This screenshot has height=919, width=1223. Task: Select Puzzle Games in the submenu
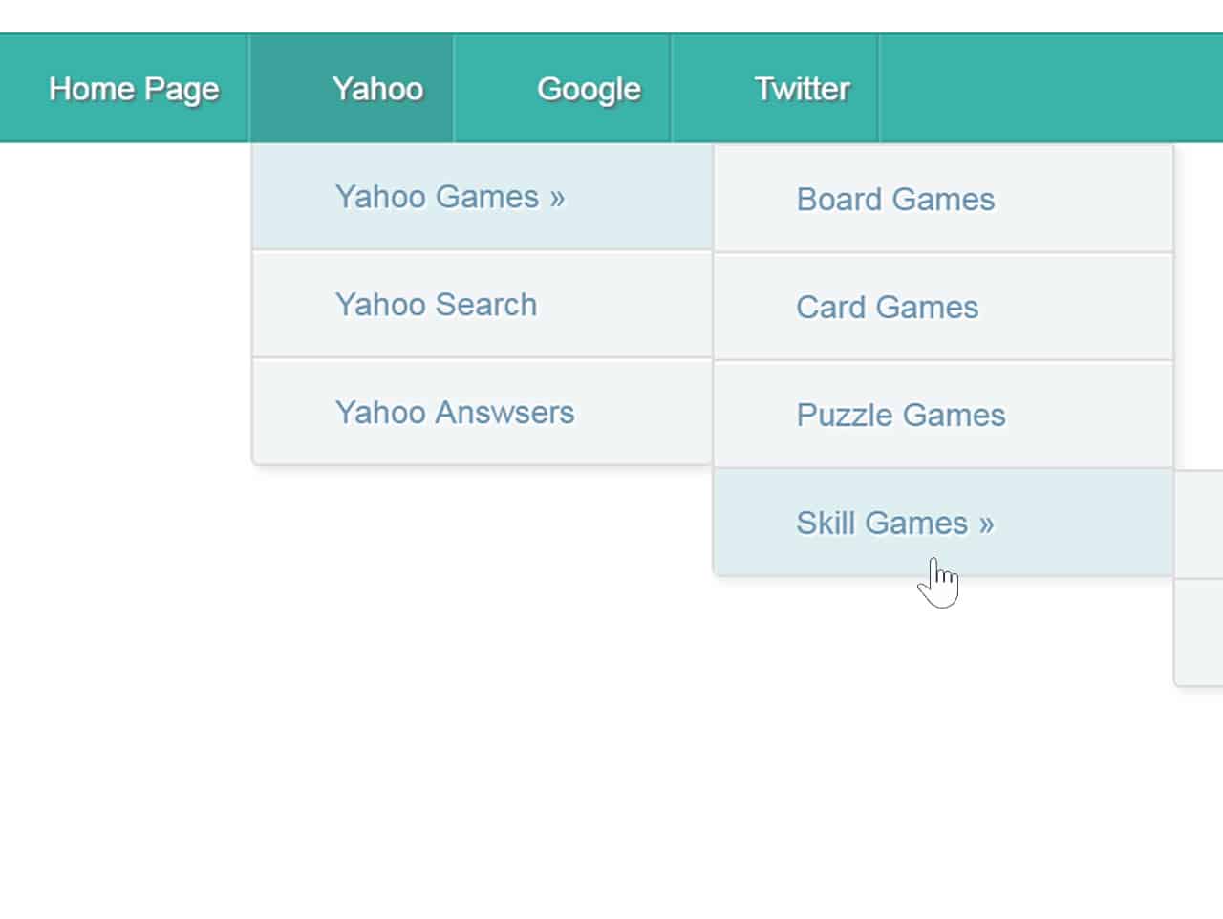(x=900, y=416)
